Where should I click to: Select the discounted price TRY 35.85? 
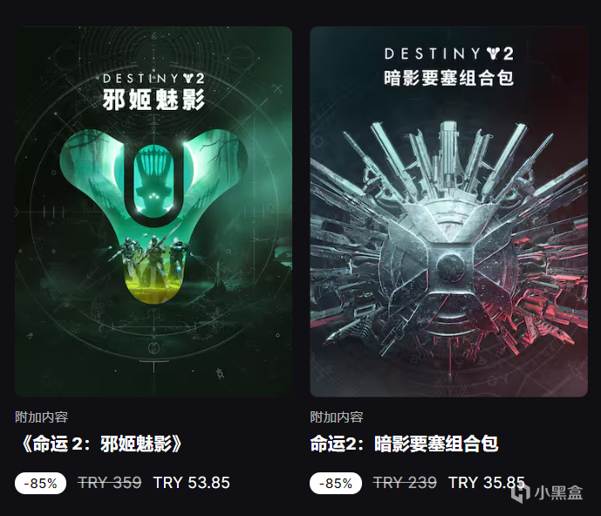[487, 483]
